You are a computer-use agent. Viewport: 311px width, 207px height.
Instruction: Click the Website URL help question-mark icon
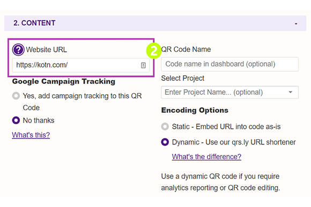tap(18, 49)
